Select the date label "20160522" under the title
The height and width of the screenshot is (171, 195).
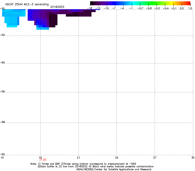(57, 7)
